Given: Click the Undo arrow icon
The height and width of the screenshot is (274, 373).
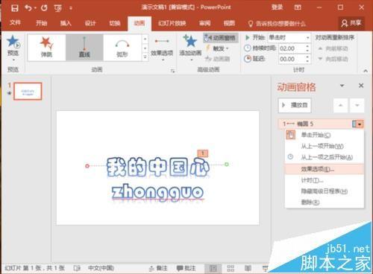Looking at the screenshot, I should pyautogui.click(x=28, y=8).
